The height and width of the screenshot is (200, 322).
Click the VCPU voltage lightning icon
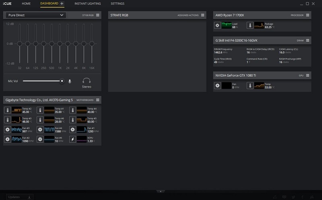(x=73, y=139)
